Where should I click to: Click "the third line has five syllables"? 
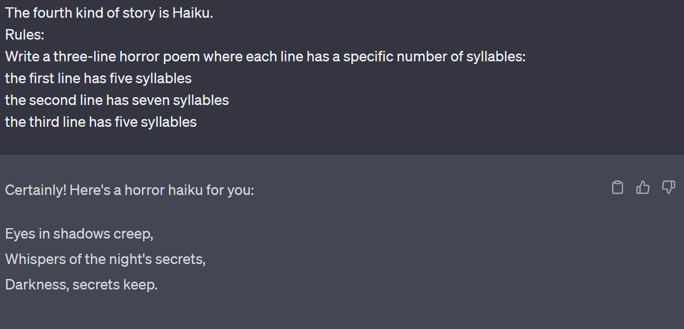click(x=101, y=122)
